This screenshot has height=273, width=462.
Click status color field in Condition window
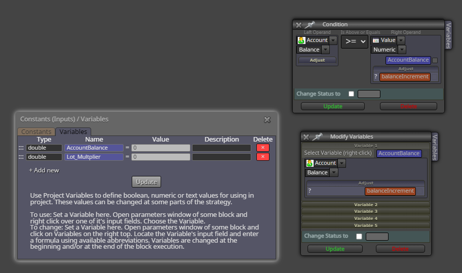click(x=369, y=94)
